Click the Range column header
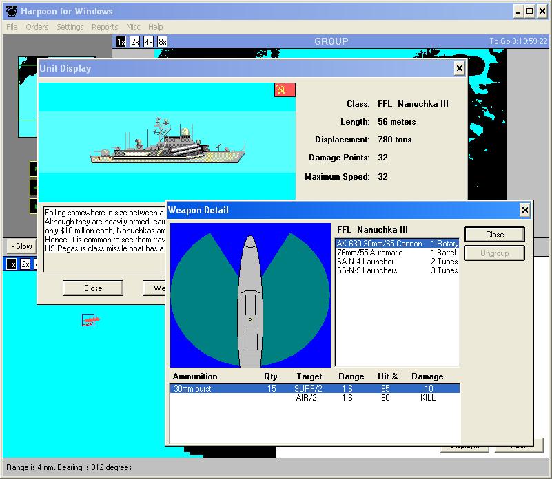The image size is (552, 479). pyautogui.click(x=351, y=376)
